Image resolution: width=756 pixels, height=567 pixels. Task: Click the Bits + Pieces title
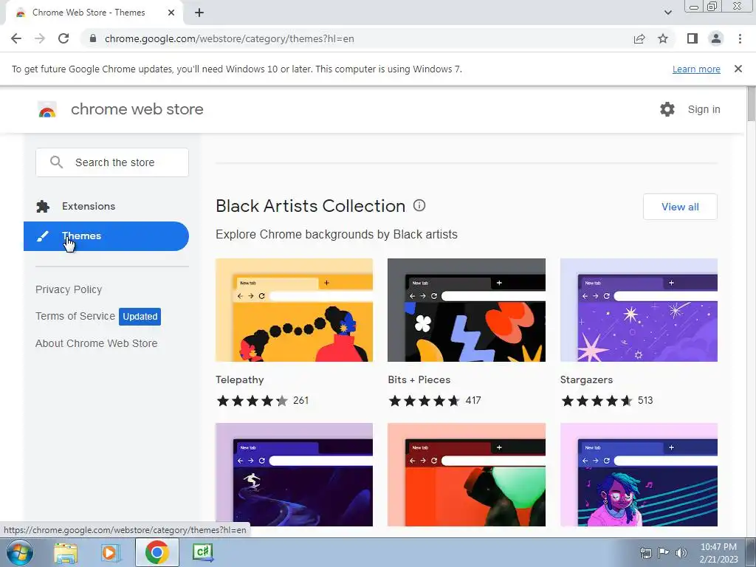coord(419,380)
